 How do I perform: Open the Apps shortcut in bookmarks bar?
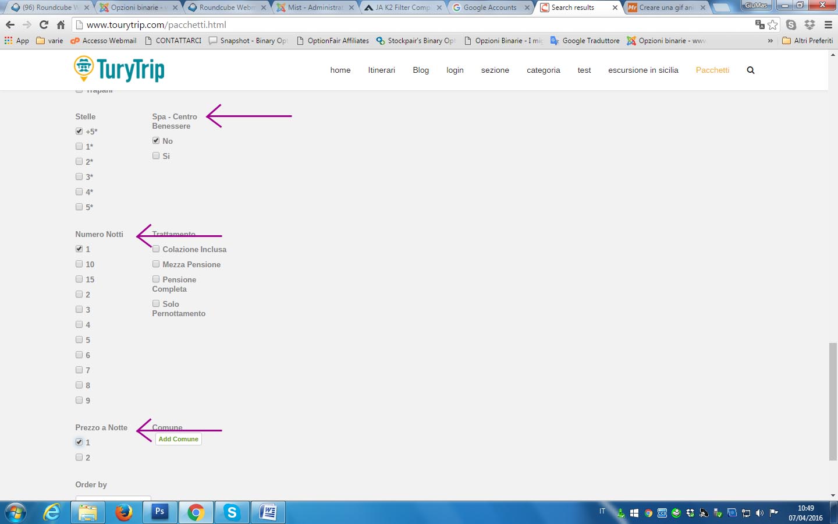[x=17, y=41]
